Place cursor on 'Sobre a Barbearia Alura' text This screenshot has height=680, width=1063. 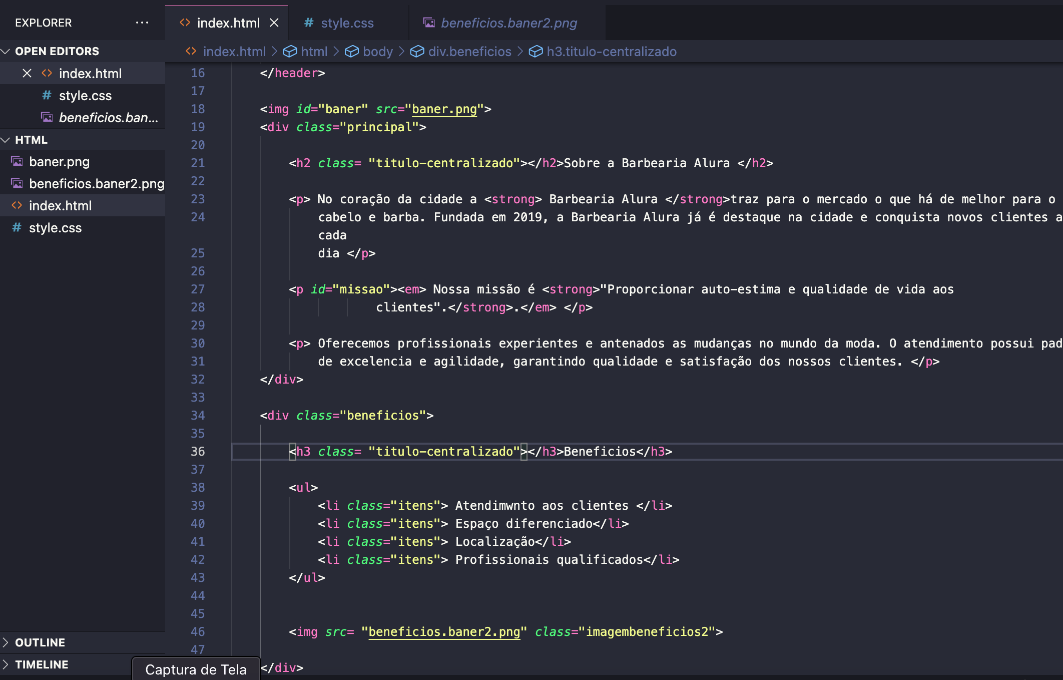[x=647, y=163]
